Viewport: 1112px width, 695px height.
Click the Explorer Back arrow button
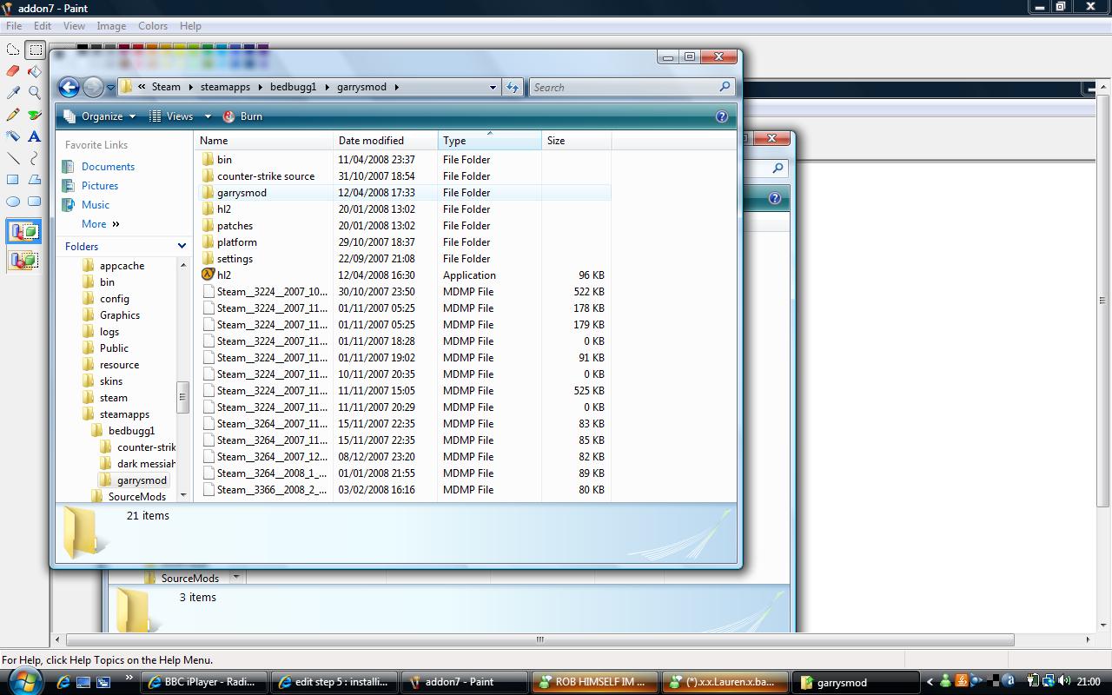tap(69, 87)
